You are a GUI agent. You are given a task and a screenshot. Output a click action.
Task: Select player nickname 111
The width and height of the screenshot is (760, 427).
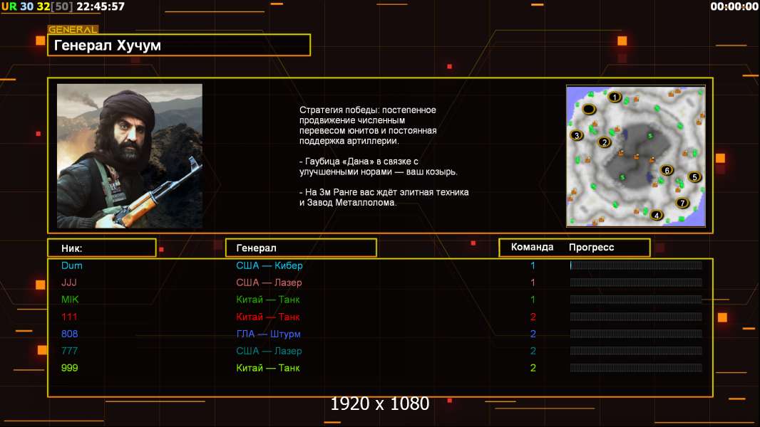coord(69,317)
